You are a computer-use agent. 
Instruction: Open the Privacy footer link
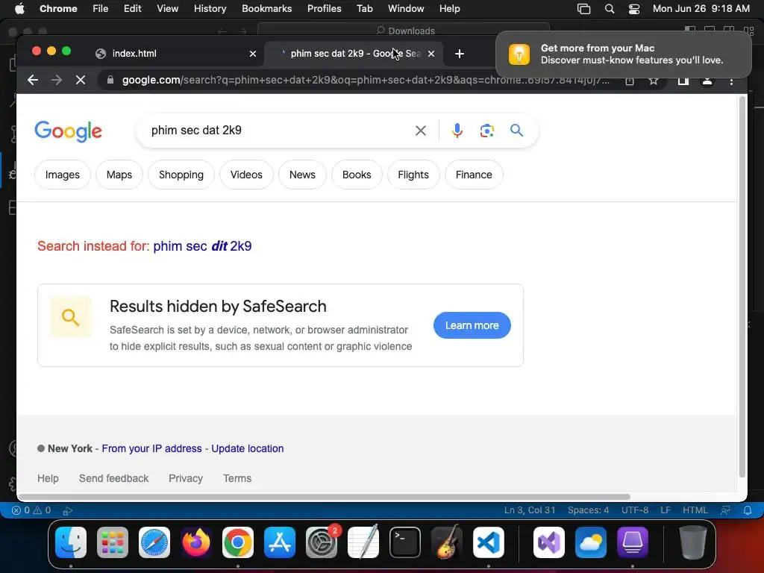pyautogui.click(x=186, y=478)
